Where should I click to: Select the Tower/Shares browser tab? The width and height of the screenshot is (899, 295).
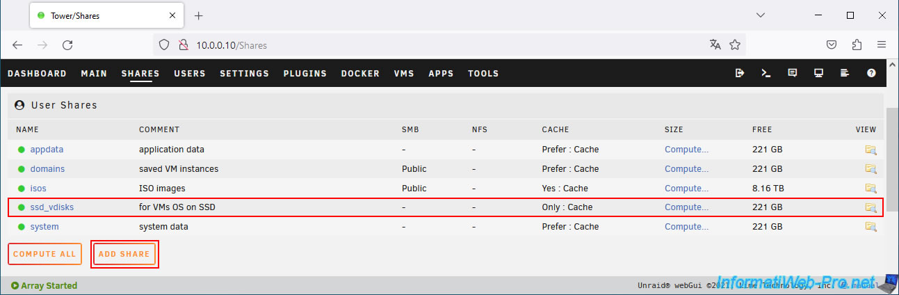click(x=106, y=15)
